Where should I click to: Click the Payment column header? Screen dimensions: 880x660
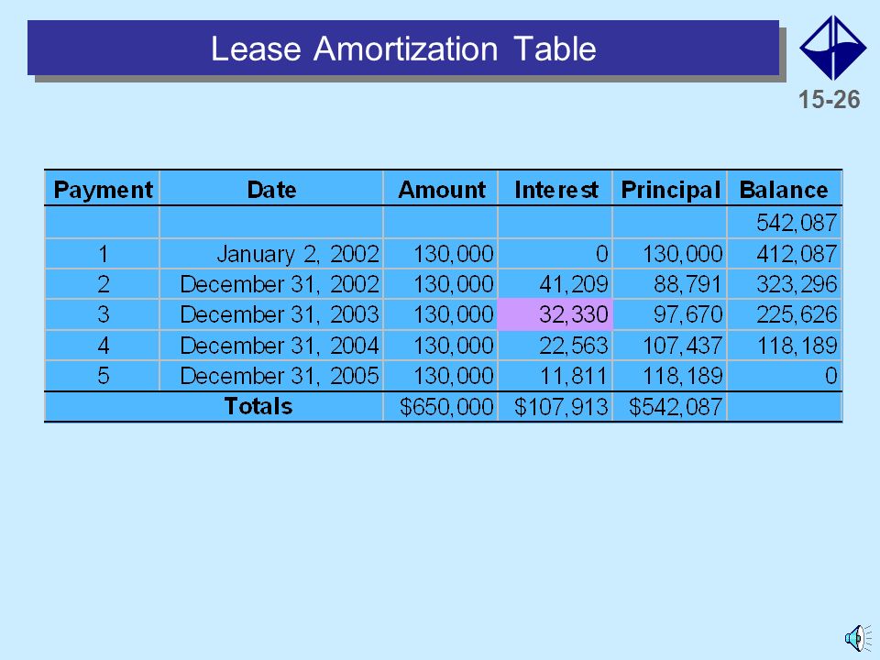[102, 189]
